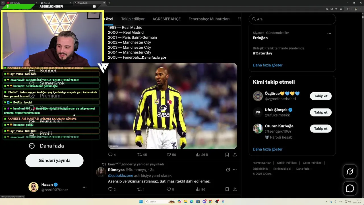The image size is (364, 205).
Task: Click the Grok icon on Rümeysa's post
Action: point(228,170)
